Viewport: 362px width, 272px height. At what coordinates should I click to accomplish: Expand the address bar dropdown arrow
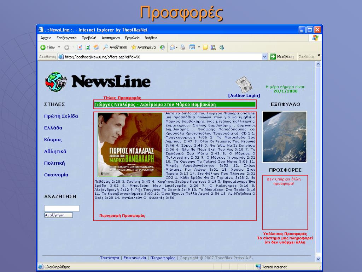coord(264,57)
